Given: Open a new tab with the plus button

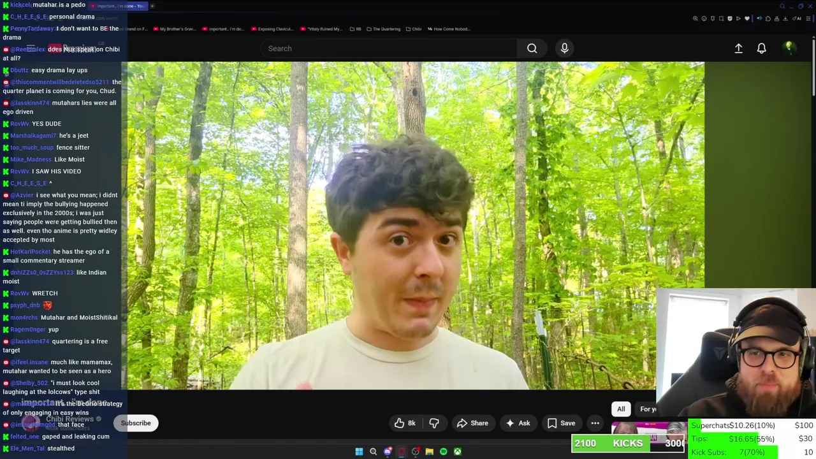Looking at the screenshot, I should click(x=152, y=6).
